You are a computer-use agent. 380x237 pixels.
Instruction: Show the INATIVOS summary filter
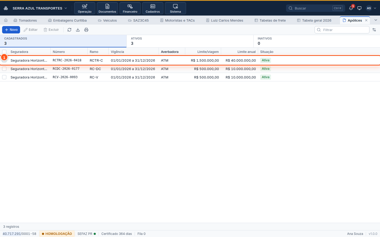click(x=317, y=41)
